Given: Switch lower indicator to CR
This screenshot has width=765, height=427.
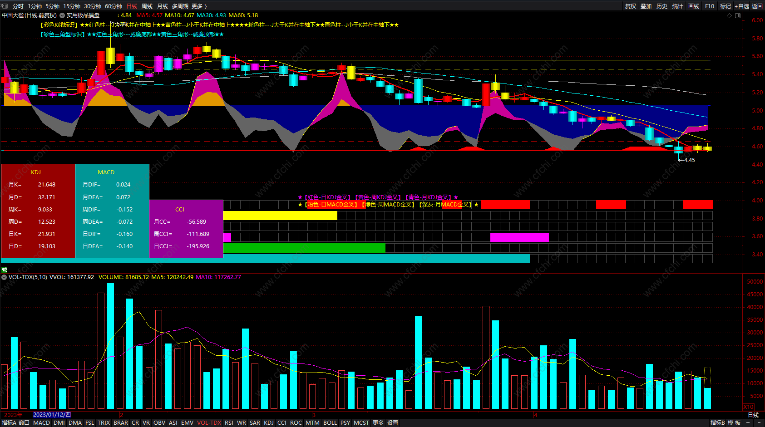Looking at the screenshot, I should (x=135, y=422).
